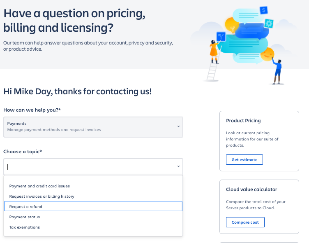
Task: Click the gear icon in the illustration
Action: [269, 23]
